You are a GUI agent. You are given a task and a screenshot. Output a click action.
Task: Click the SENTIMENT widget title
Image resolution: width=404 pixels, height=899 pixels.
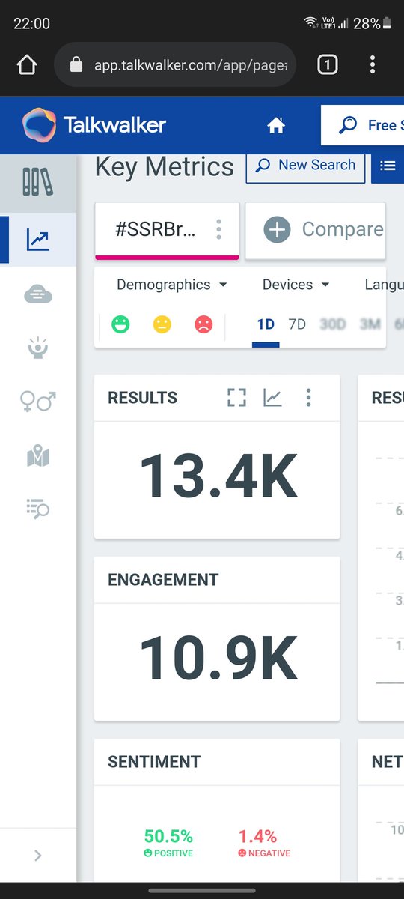154,762
